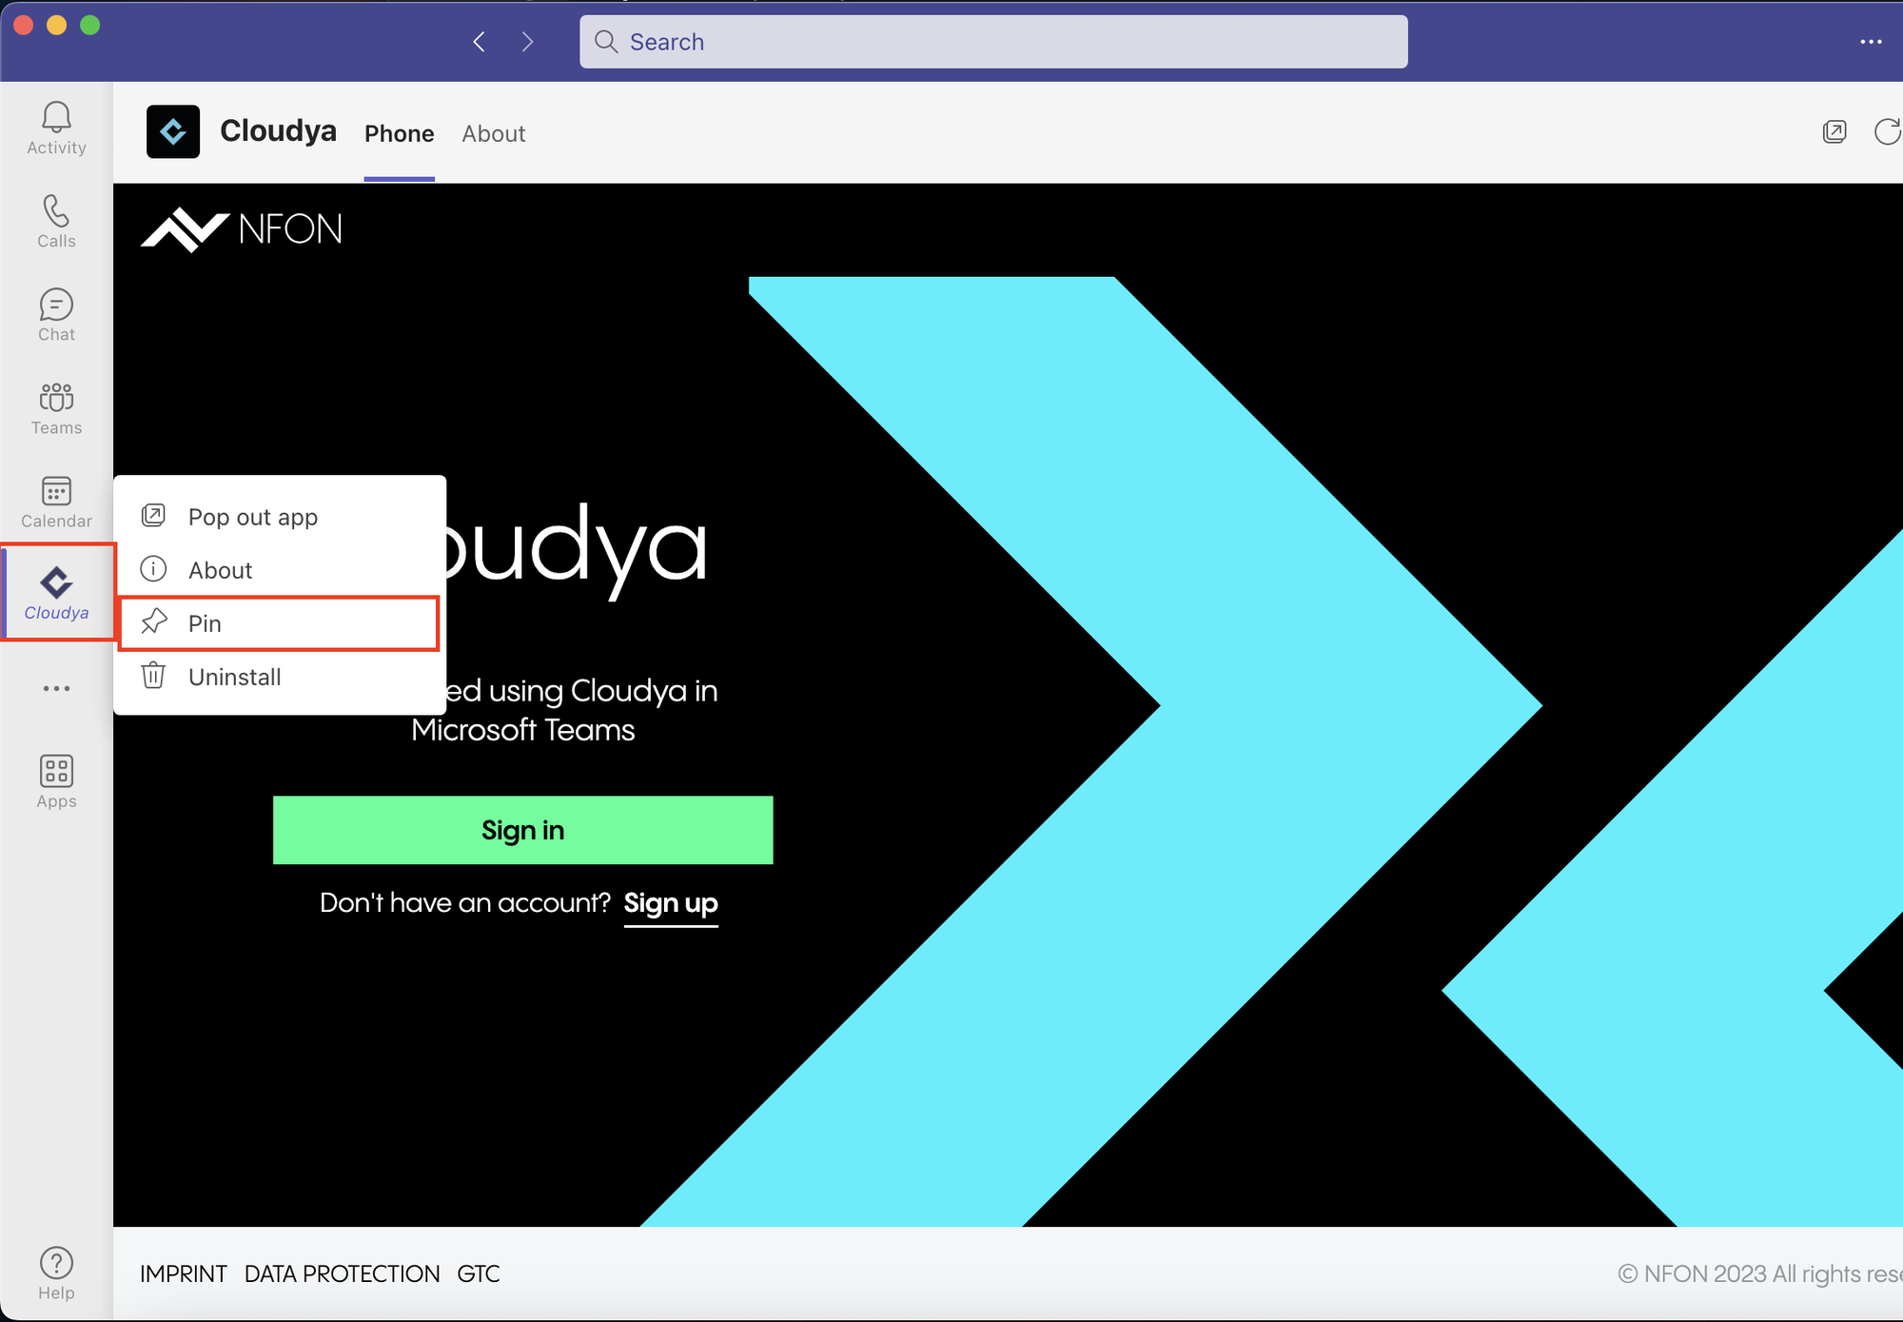Screen dimensions: 1903x1322
Task: Open the Apps store icon
Action: [x=56, y=780]
